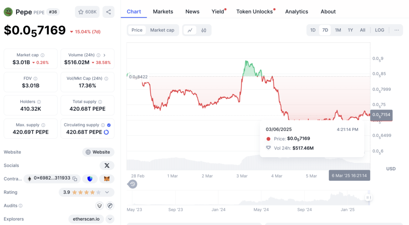Set chart range to All

point(363,30)
